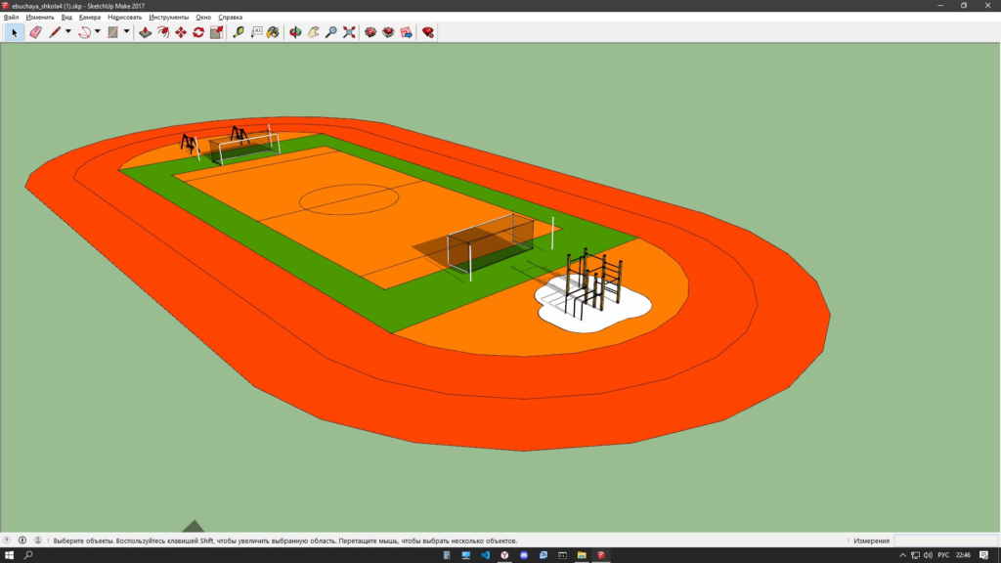Screen dimensions: 1001x563
Task: Expand the shape tool dropdown arrow
Action: point(126,32)
